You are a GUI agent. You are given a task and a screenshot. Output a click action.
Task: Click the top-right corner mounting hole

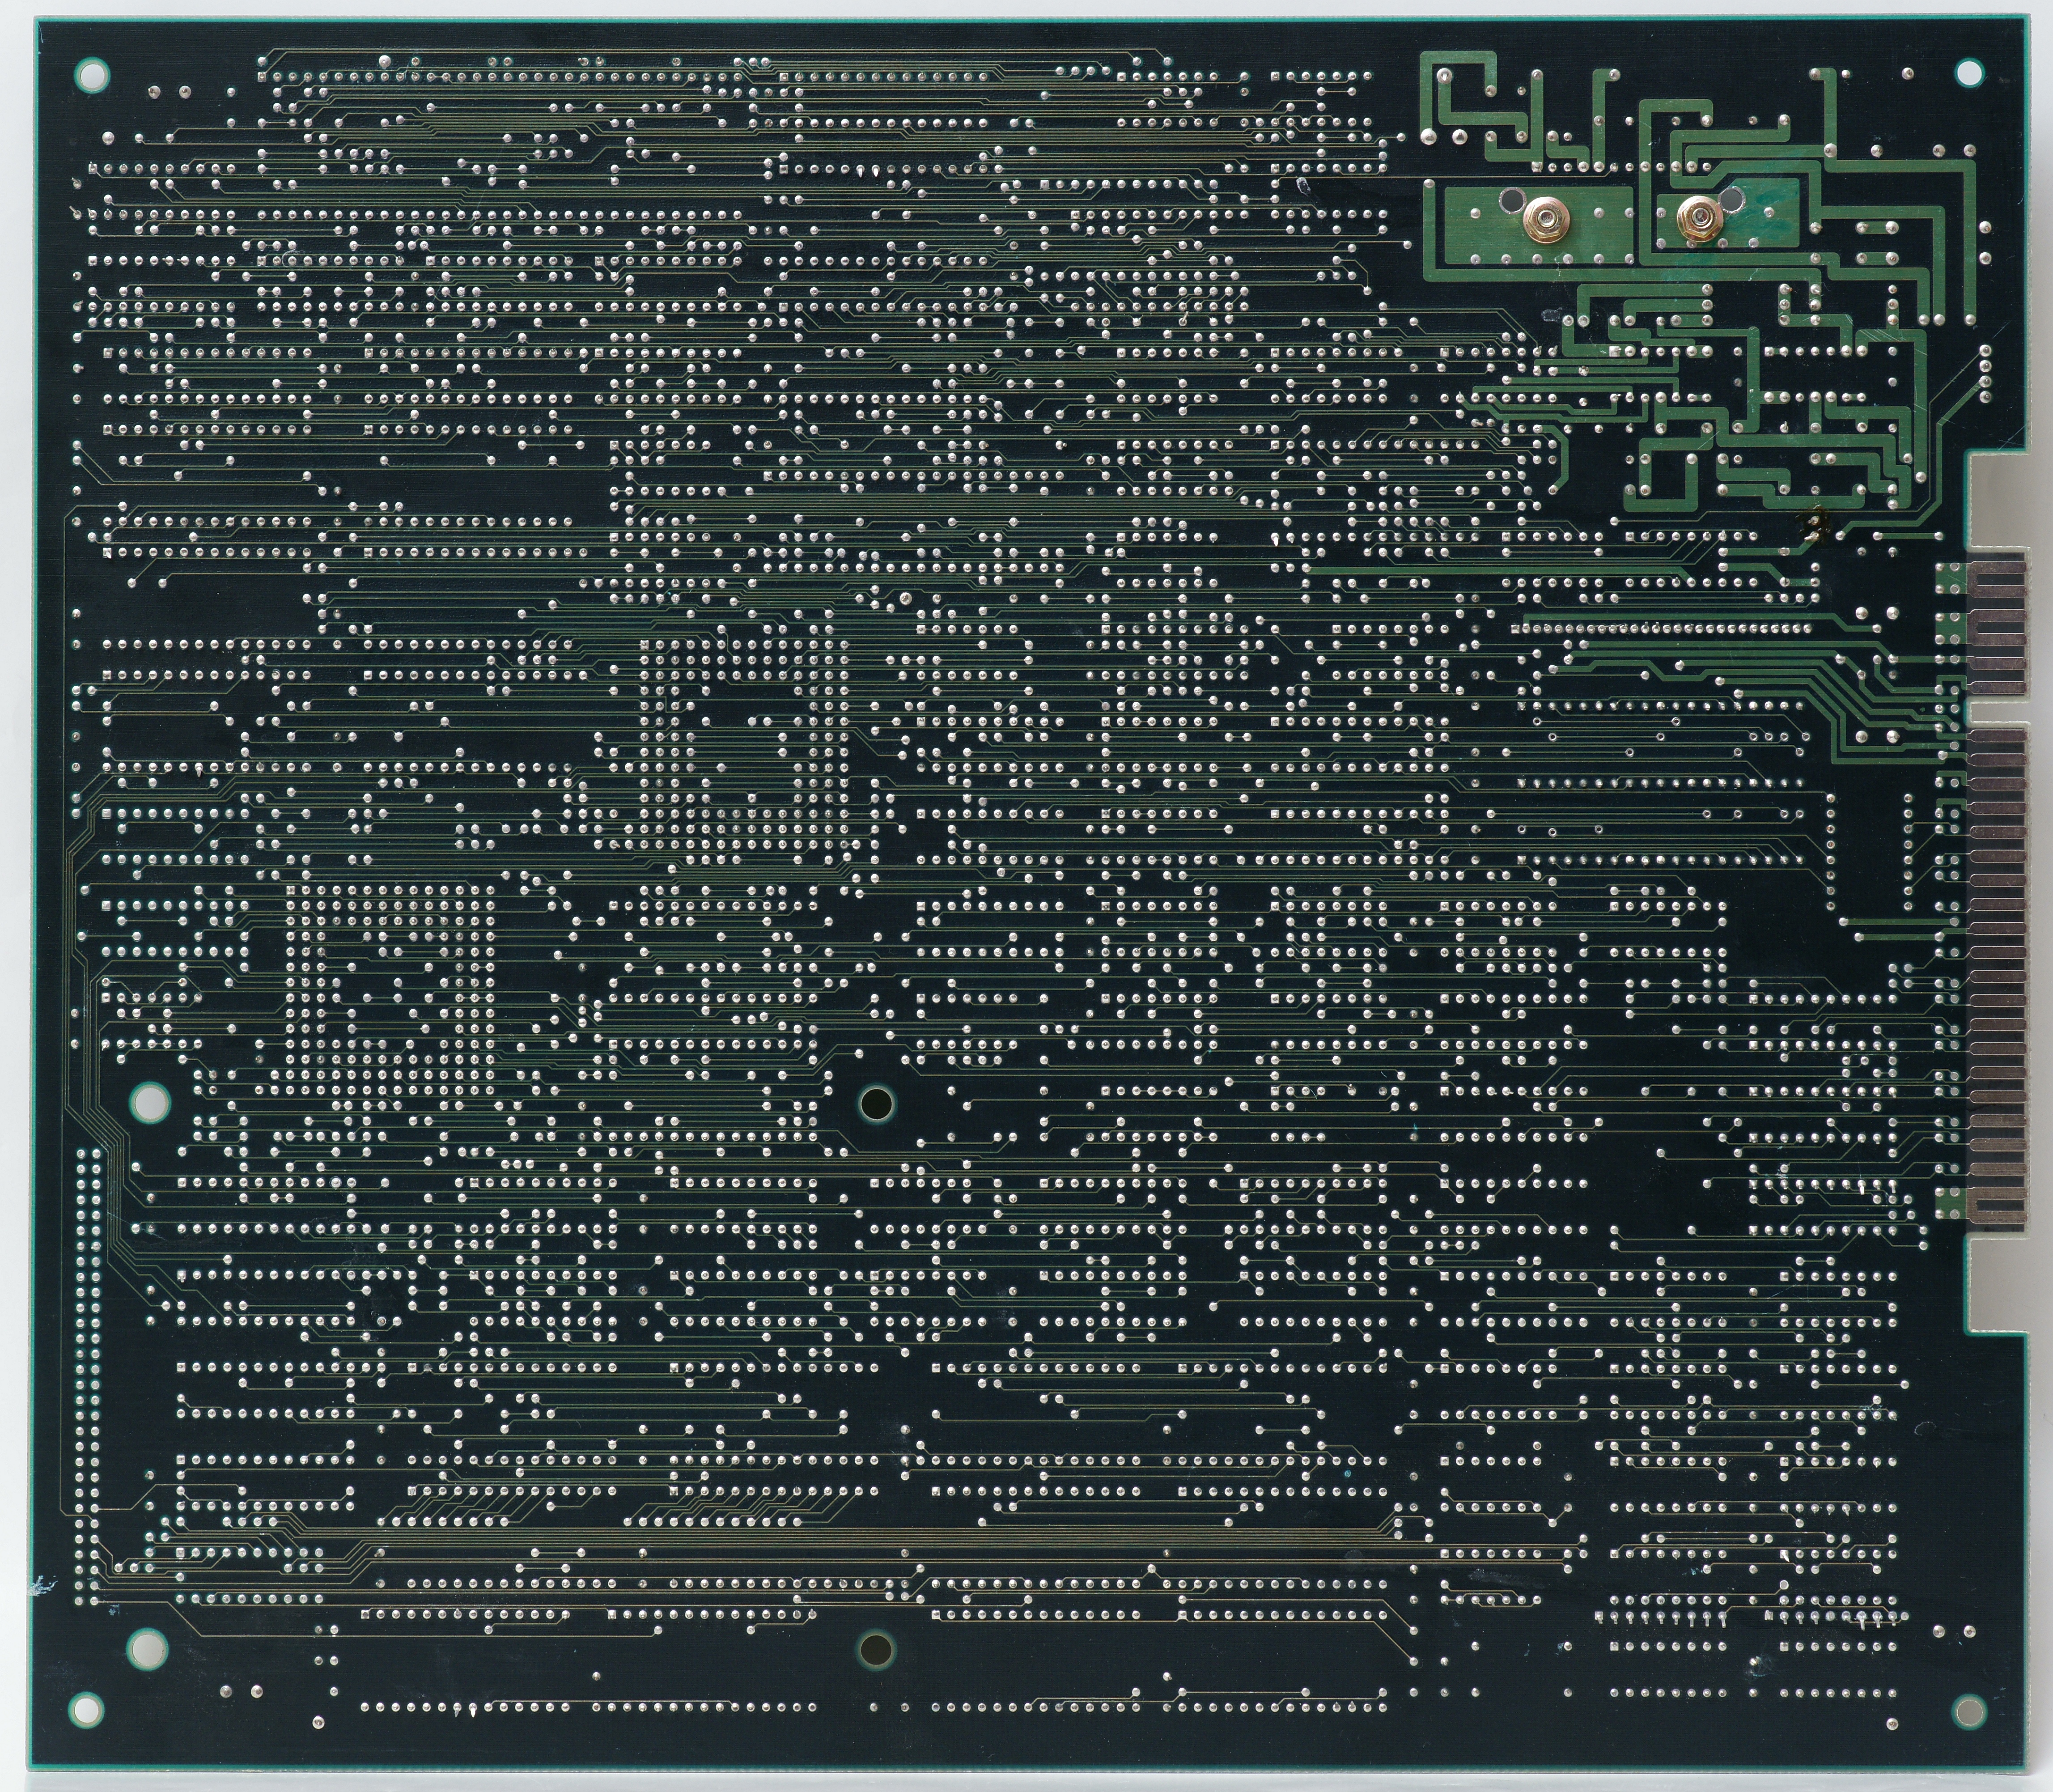click(x=1968, y=73)
